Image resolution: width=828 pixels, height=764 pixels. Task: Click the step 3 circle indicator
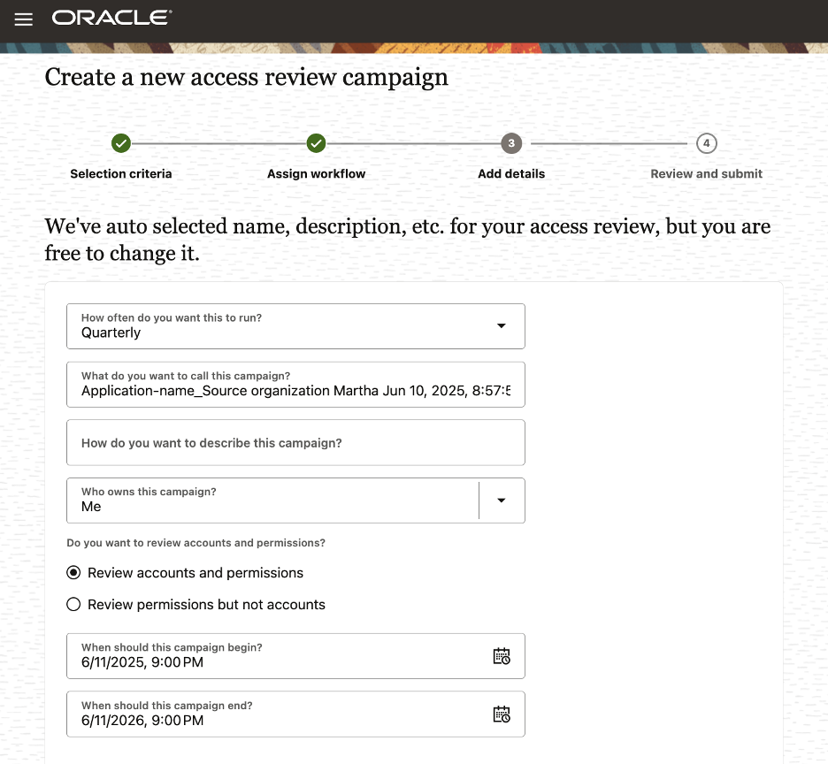[x=511, y=143]
